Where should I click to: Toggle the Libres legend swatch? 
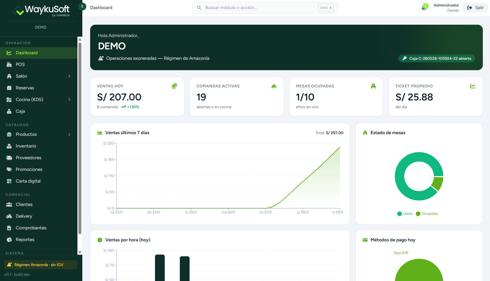coord(400,214)
